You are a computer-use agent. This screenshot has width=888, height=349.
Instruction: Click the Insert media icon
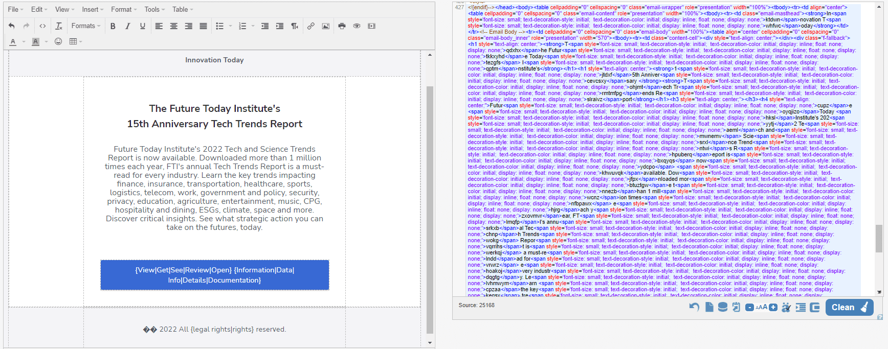(372, 26)
